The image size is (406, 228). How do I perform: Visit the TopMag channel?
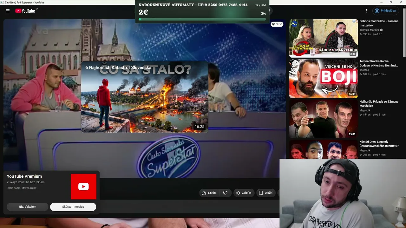tap(364, 70)
